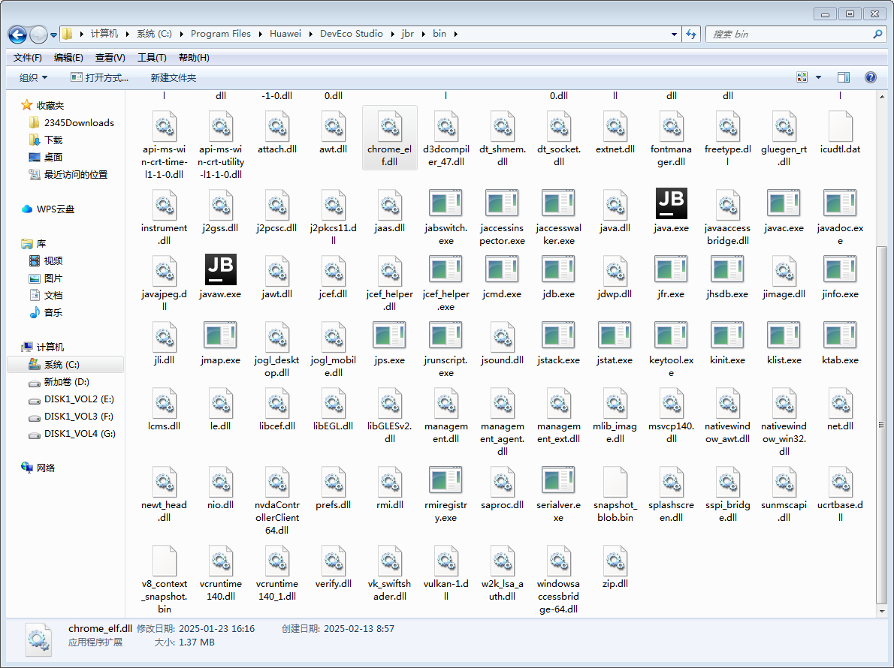
Task: Open 文档 library
Action: pos(46,295)
